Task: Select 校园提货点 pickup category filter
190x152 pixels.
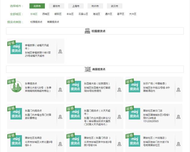Action: pyautogui.click(x=36, y=22)
